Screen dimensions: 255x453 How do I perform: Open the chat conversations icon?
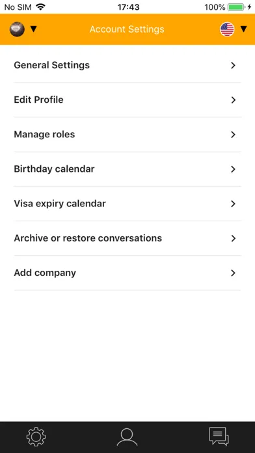219,437
